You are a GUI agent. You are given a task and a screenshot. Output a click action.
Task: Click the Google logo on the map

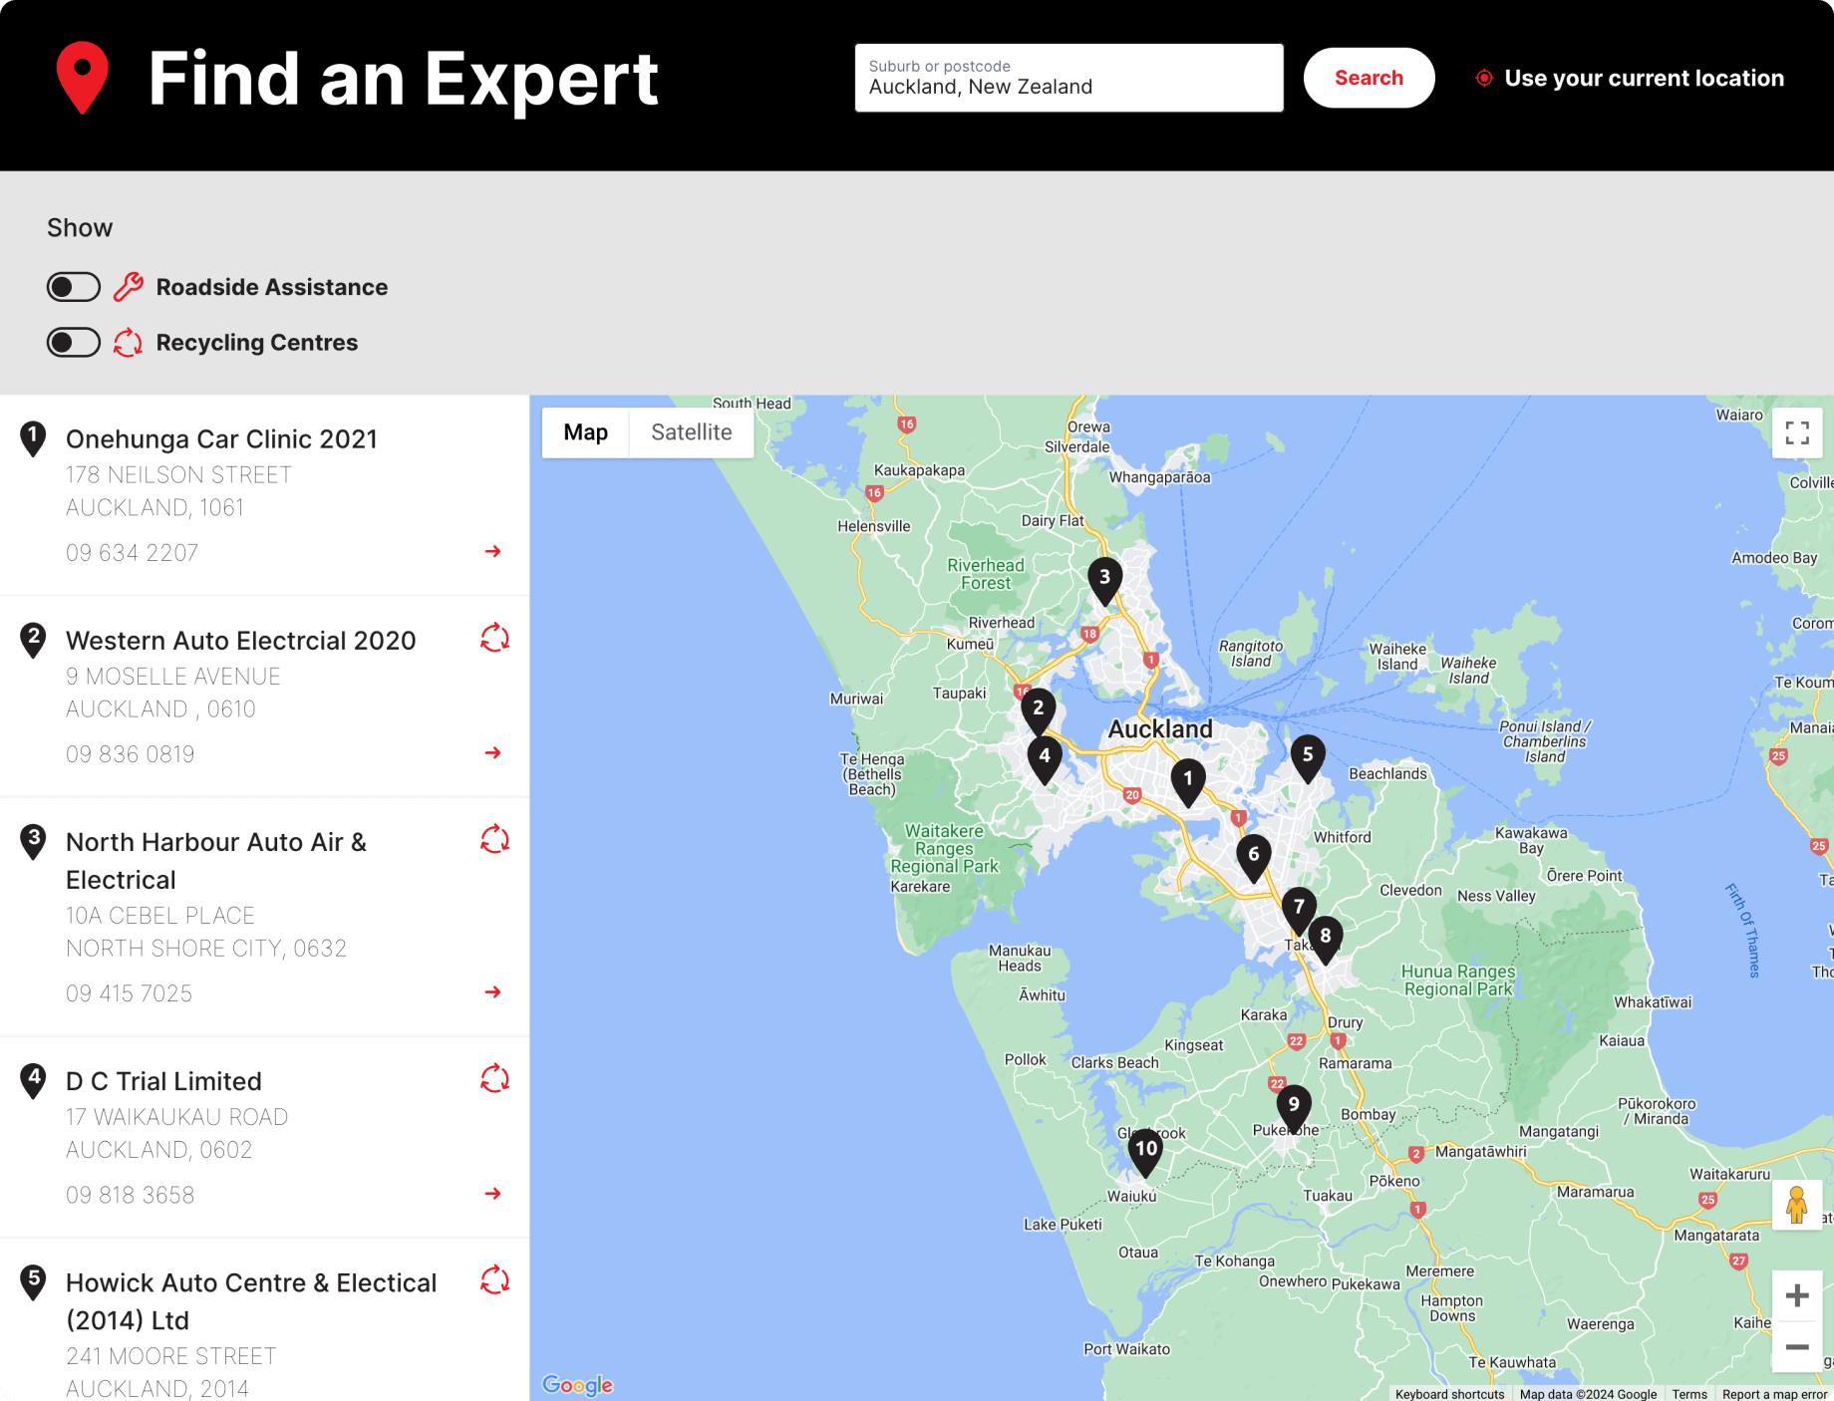tap(578, 1385)
